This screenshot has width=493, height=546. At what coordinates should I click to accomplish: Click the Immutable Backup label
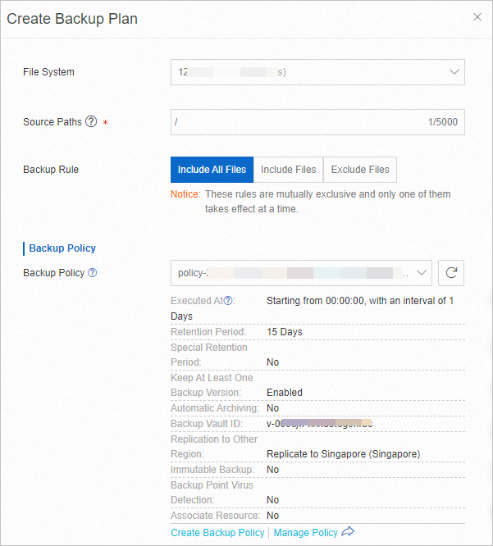(212, 470)
